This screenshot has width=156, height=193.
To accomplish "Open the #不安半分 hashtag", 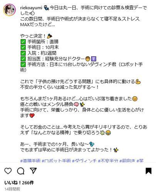I will pos(108,161).
